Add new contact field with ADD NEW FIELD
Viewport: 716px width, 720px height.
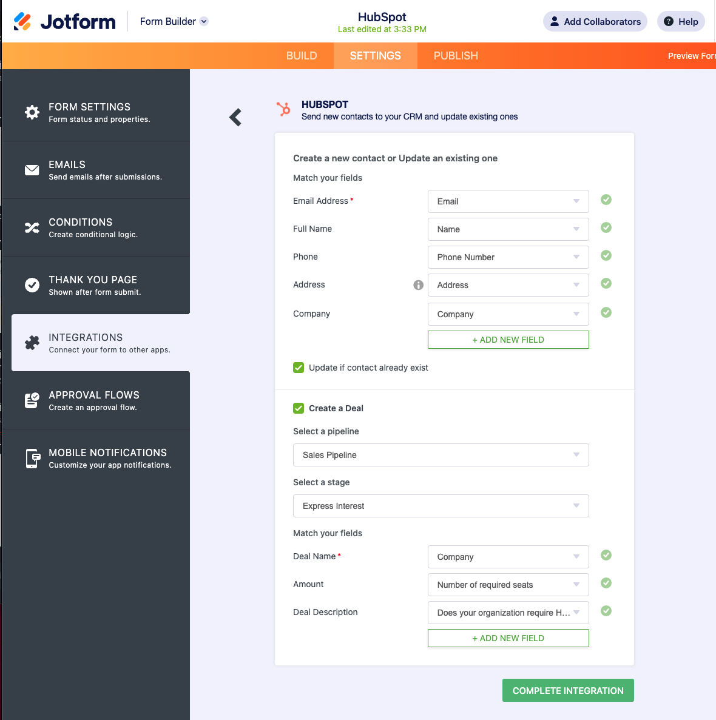point(508,340)
